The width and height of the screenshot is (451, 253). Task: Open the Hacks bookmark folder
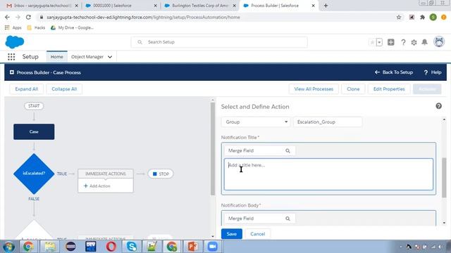(x=36, y=27)
